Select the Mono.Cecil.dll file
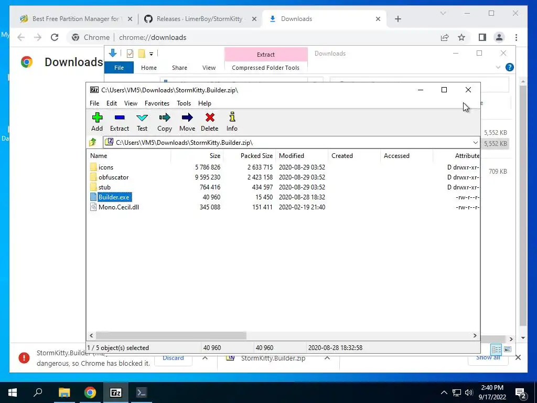The height and width of the screenshot is (403, 537). [x=119, y=207]
